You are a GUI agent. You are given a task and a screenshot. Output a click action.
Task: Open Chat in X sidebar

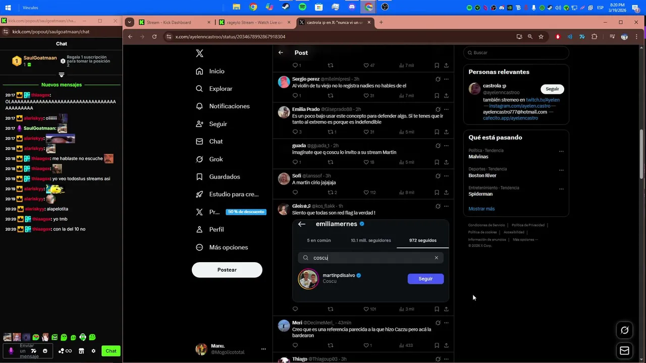209,142
